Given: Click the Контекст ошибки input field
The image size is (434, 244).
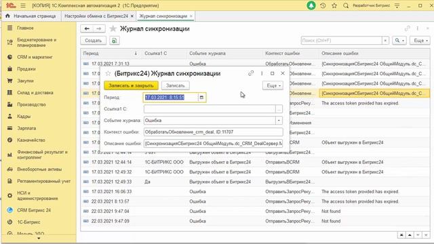Looking at the screenshot, I should point(213,132).
